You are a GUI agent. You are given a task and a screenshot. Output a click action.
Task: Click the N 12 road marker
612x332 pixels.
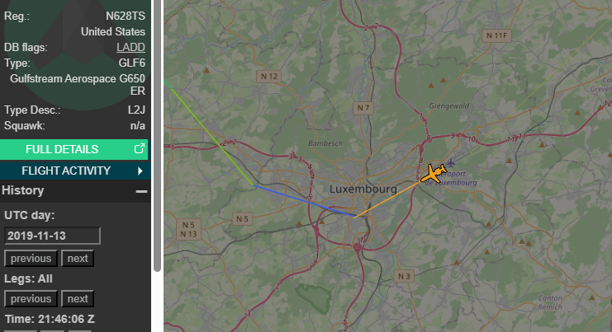[x=269, y=77]
